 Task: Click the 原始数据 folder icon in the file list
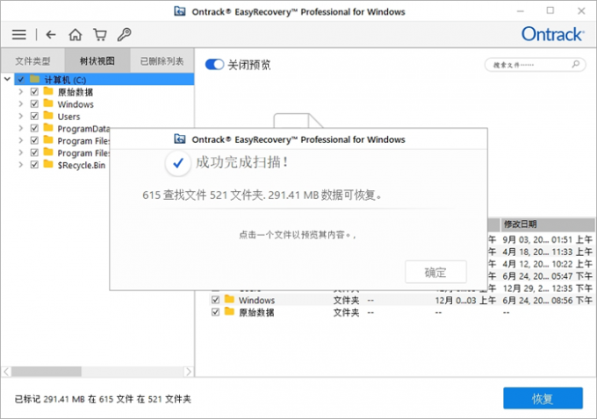point(229,312)
